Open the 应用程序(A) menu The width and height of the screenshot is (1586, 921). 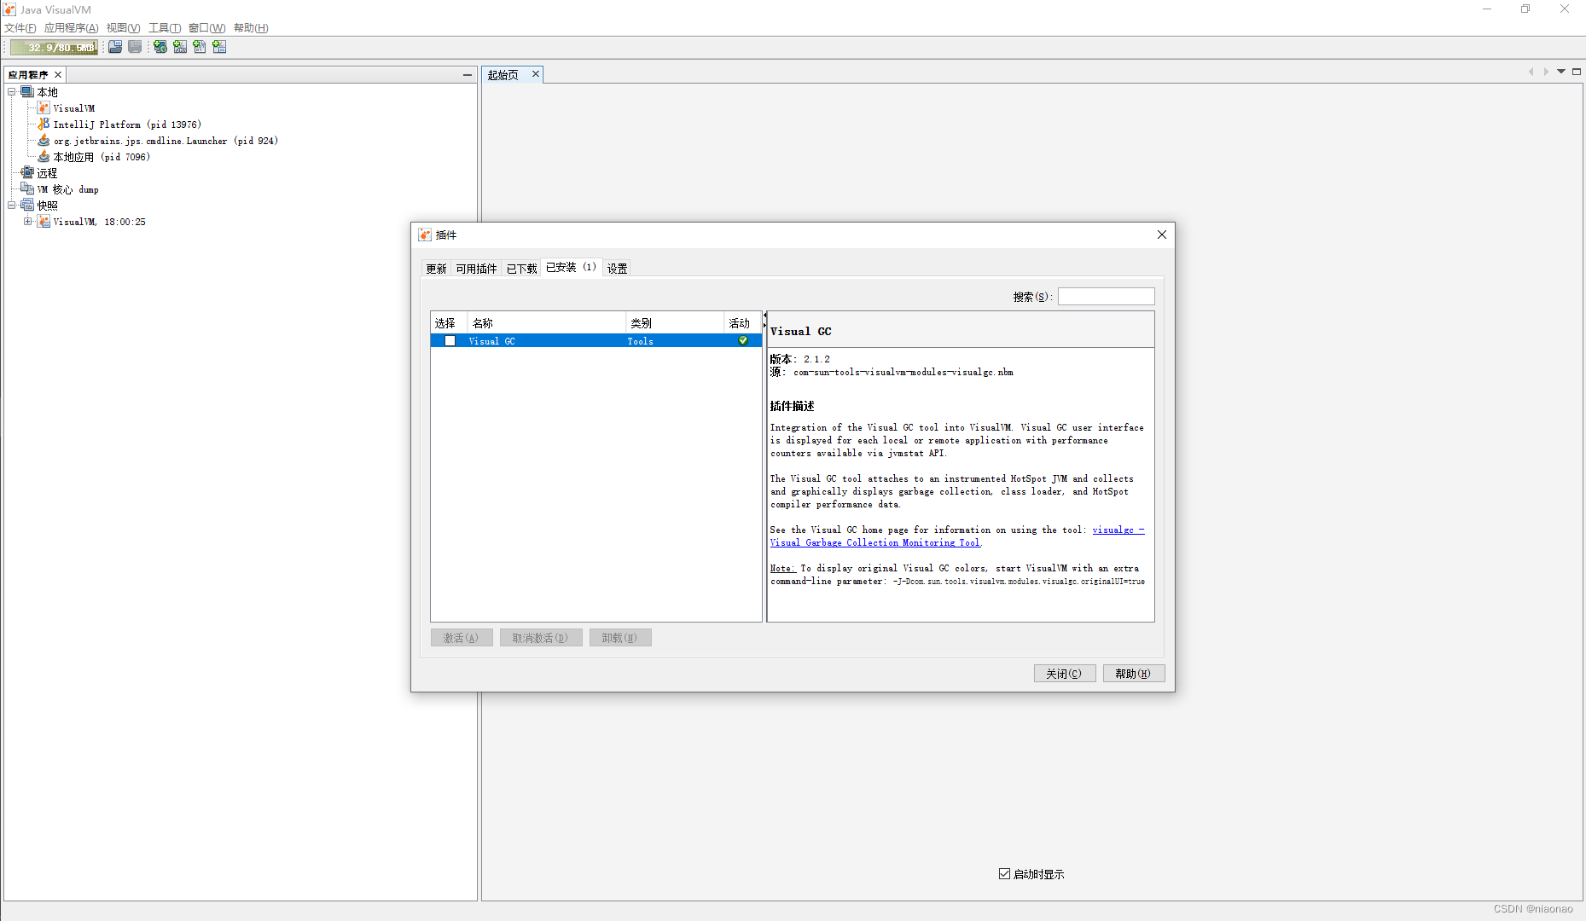pyautogui.click(x=72, y=28)
